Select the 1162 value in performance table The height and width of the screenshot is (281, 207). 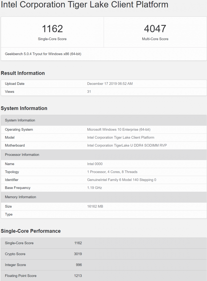(78, 243)
